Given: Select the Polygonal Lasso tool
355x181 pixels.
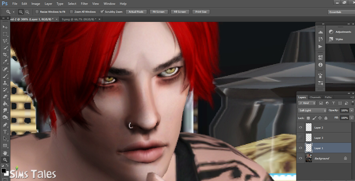Looking at the screenshot, I should (5, 41).
